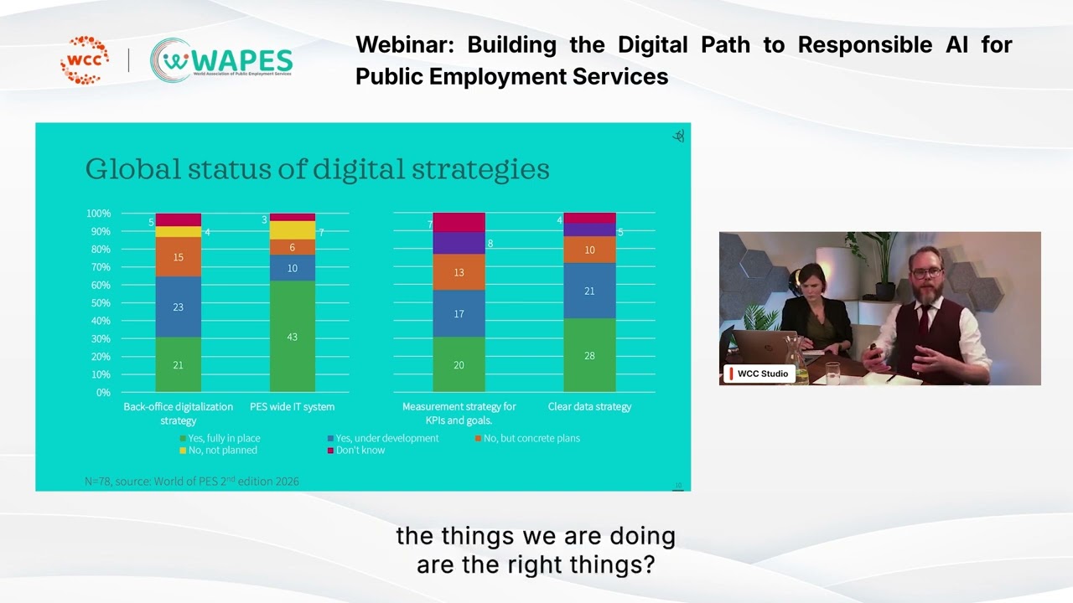Click the blue segment labeled 17
Screen dimensions: 1073x603
tap(459, 314)
